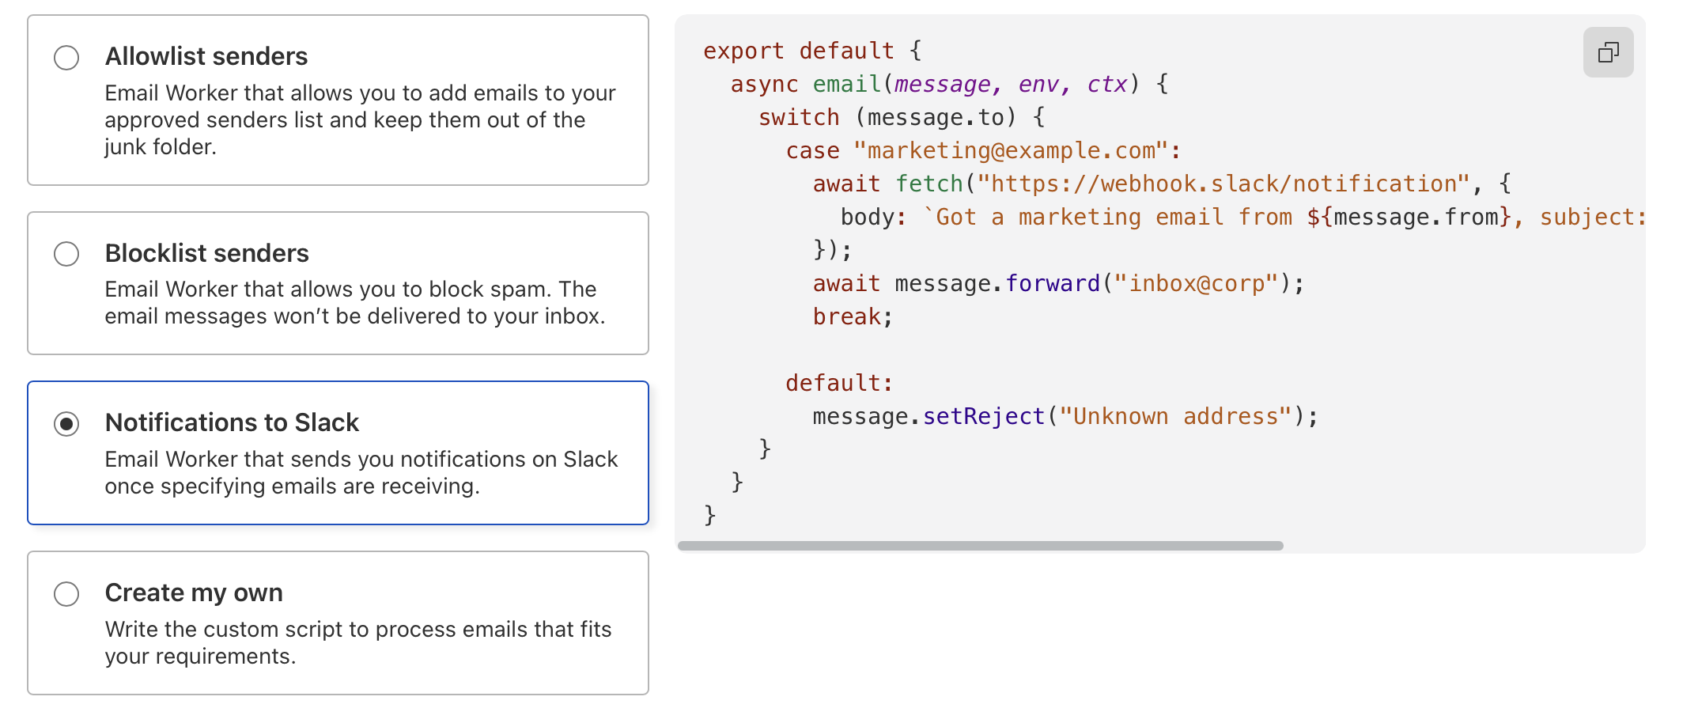Viewport: 1683px width, 723px height.
Task: Click the Allowlist senders title
Action: tap(206, 56)
